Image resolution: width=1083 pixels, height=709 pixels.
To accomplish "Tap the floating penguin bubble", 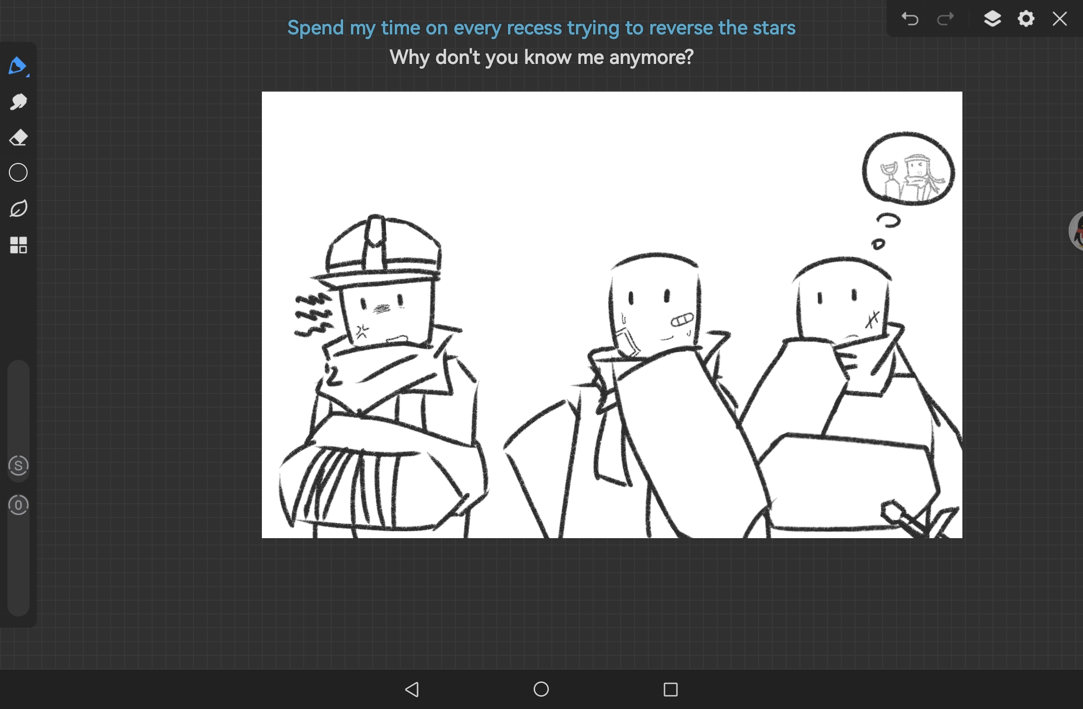I will [1076, 231].
